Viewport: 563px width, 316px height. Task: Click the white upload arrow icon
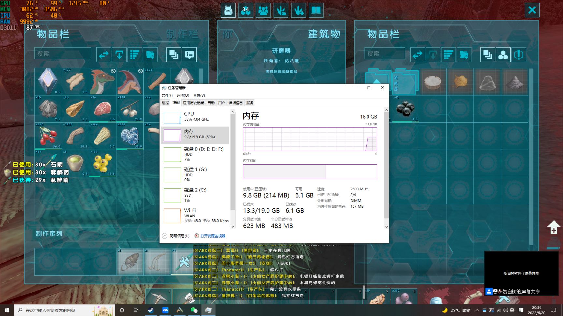point(554,227)
